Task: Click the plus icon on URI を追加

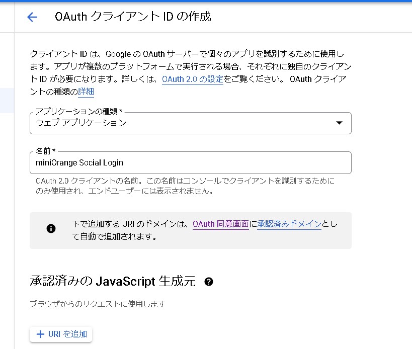Action: pos(41,334)
